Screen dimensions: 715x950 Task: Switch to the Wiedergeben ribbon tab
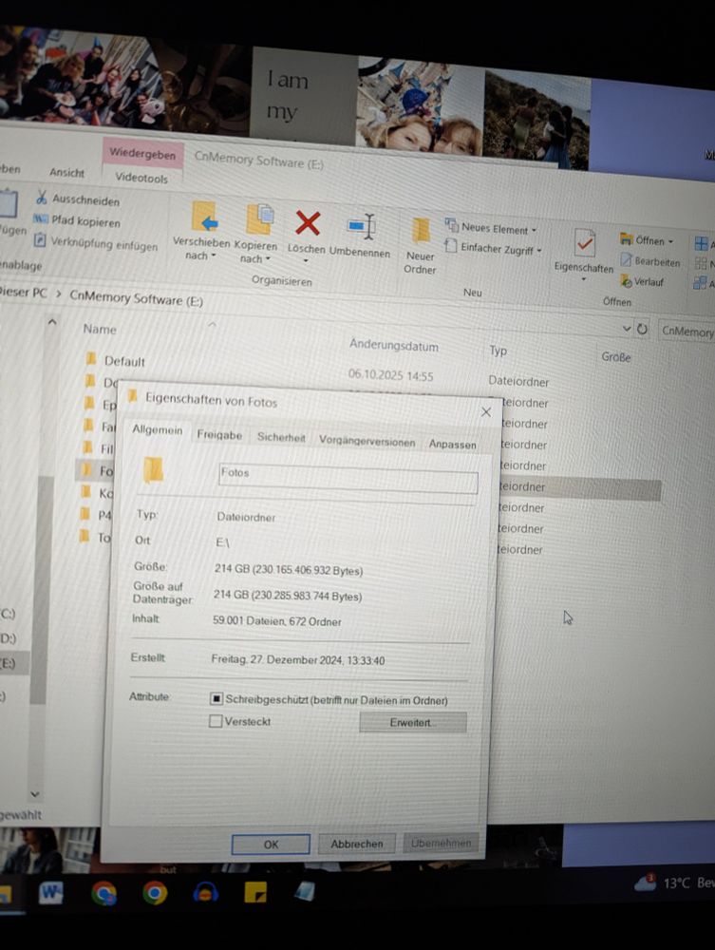[142, 154]
